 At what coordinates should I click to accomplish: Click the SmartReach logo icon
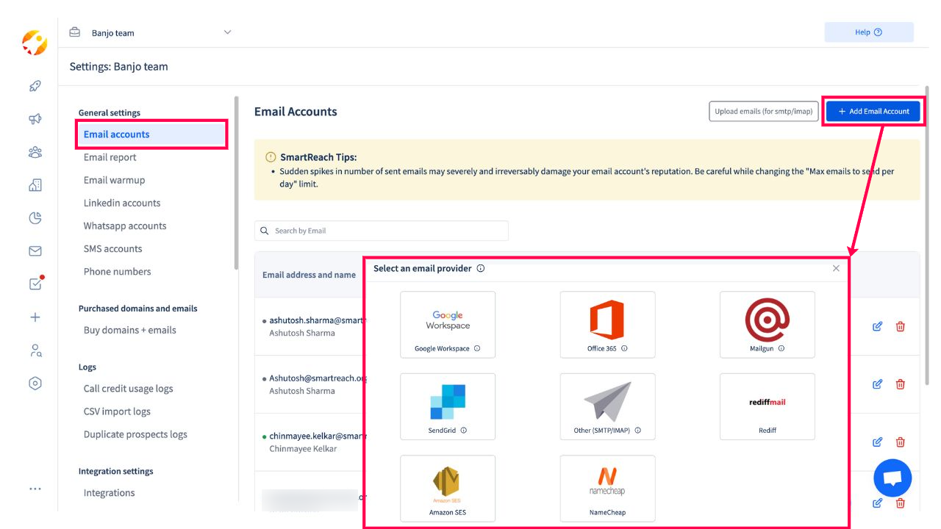35,43
